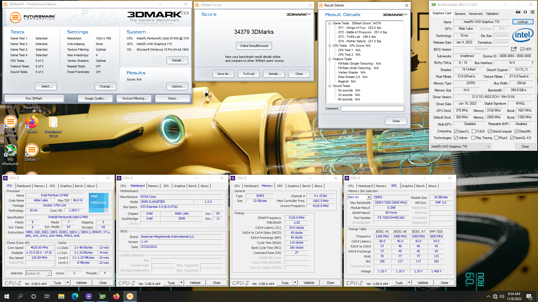
Task: Open taskbar Search icon
Action: (20, 296)
